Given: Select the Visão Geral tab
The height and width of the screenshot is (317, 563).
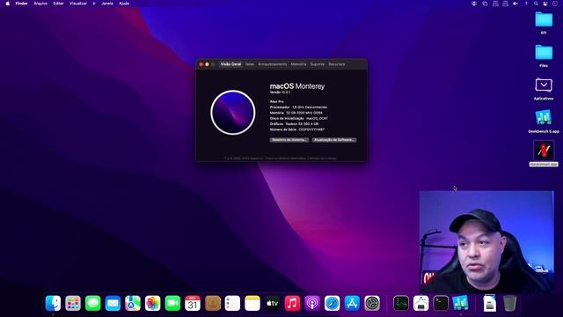Looking at the screenshot, I should tap(230, 64).
